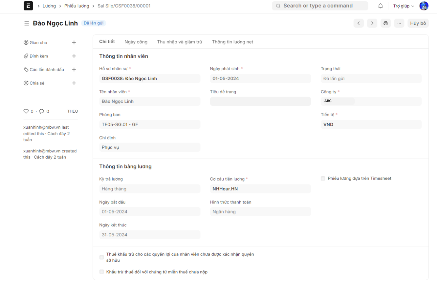Click the Ngày kết thúc 31-05-2024 field
The width and height of the screenshot is (437, 283).
(x=150, y=235)
